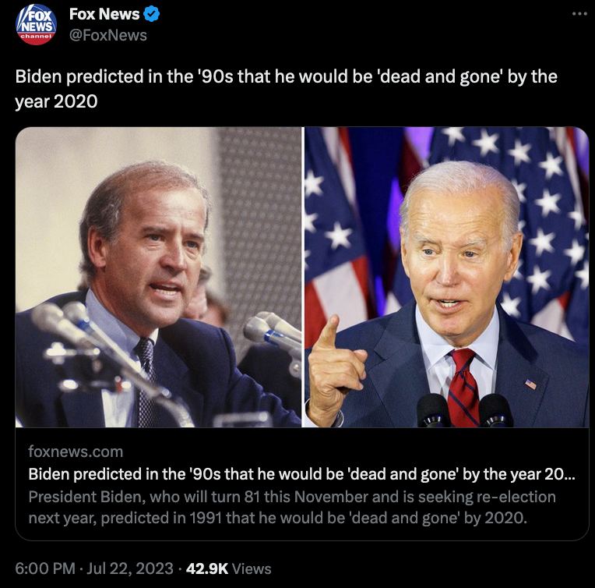
Task: Click the 'year 2020' tweet text line
Action: (x=56, y=101)
